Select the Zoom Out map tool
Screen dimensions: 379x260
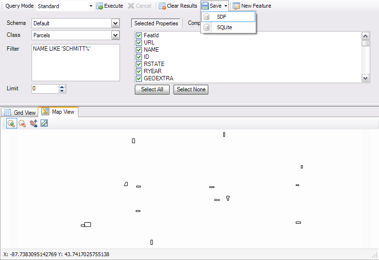22,123
